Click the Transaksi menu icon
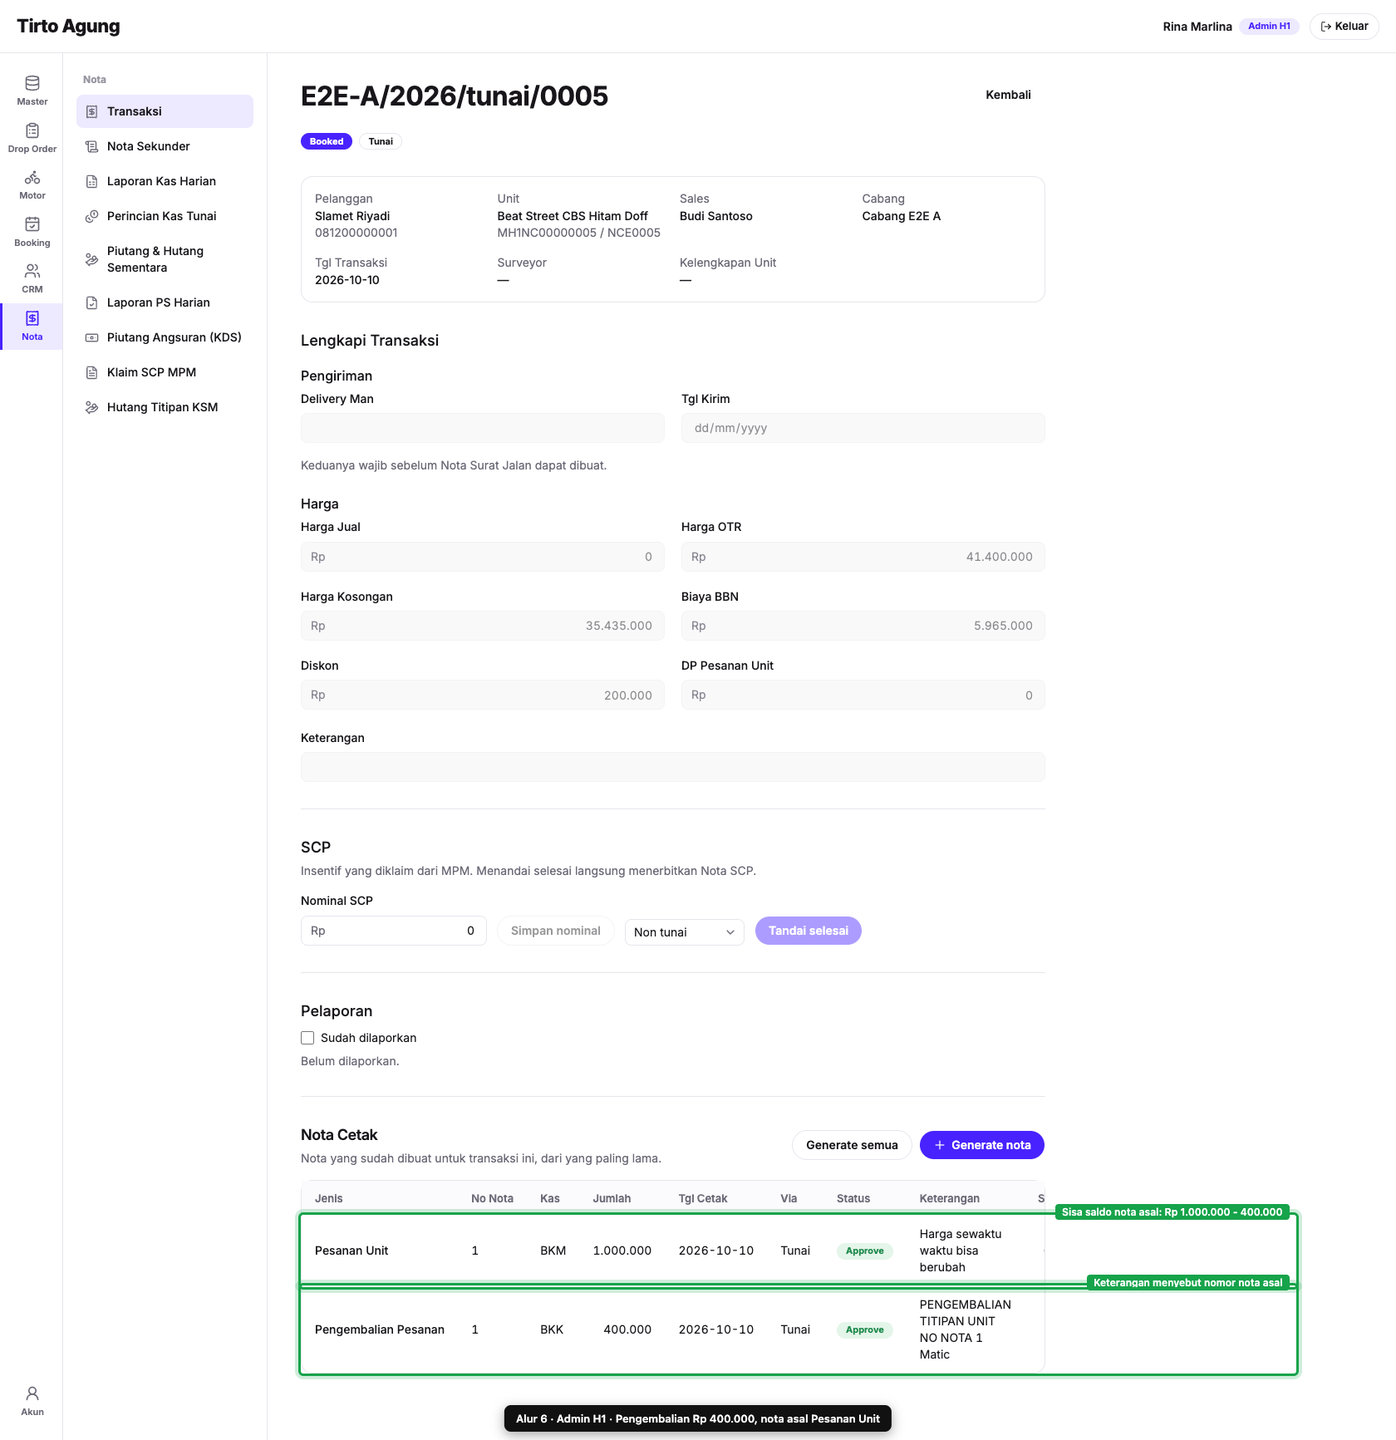 pos(92,111)
